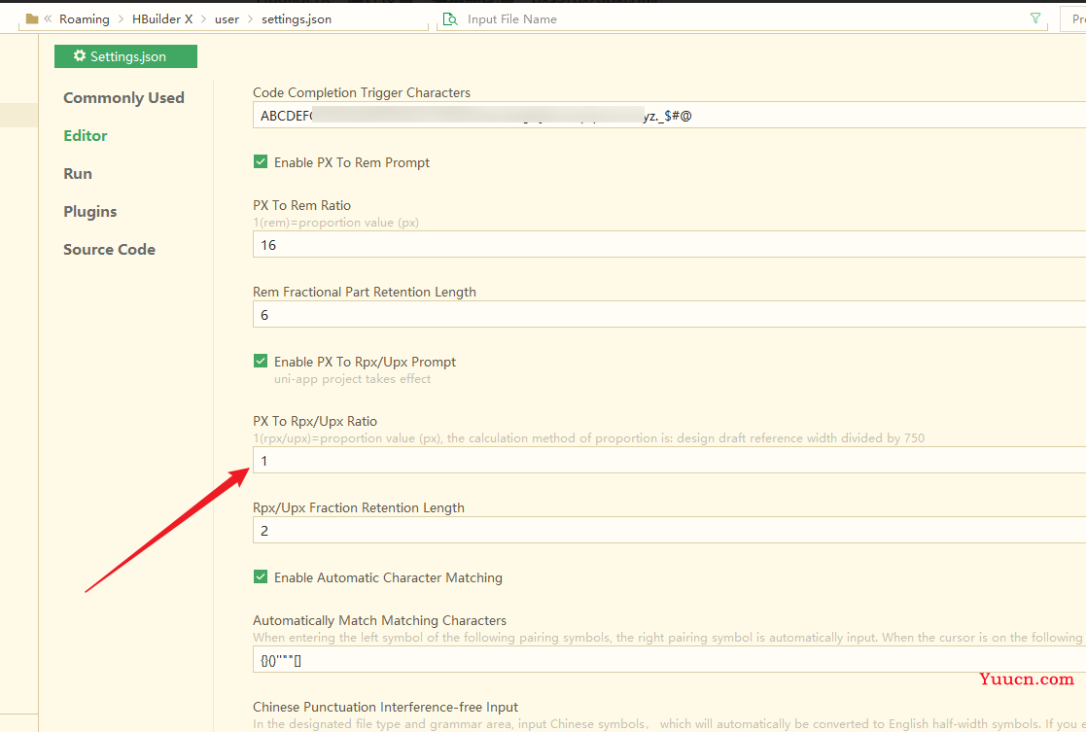Click the chevron between HBuilder X and user
This screenshot has height=732, width=1086.
pyautogui.click(x=203, y=19)
